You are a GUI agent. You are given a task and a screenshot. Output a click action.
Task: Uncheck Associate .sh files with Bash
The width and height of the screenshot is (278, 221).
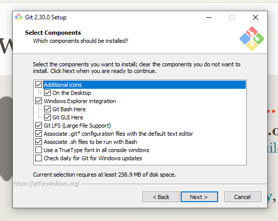pyautogui.click(x=38, y=142)
